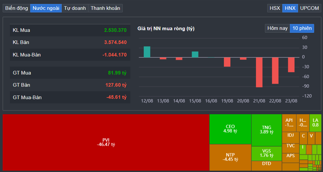The width and height of the screenshot is (323, 172).
Task: Select the TVC treemap tile
Action: point(291,146)
